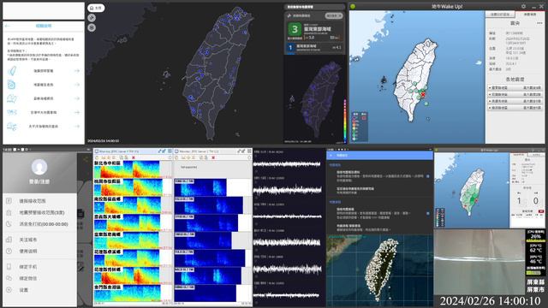
Task: Click the round tool button under the home button
Action: [92, 18]
